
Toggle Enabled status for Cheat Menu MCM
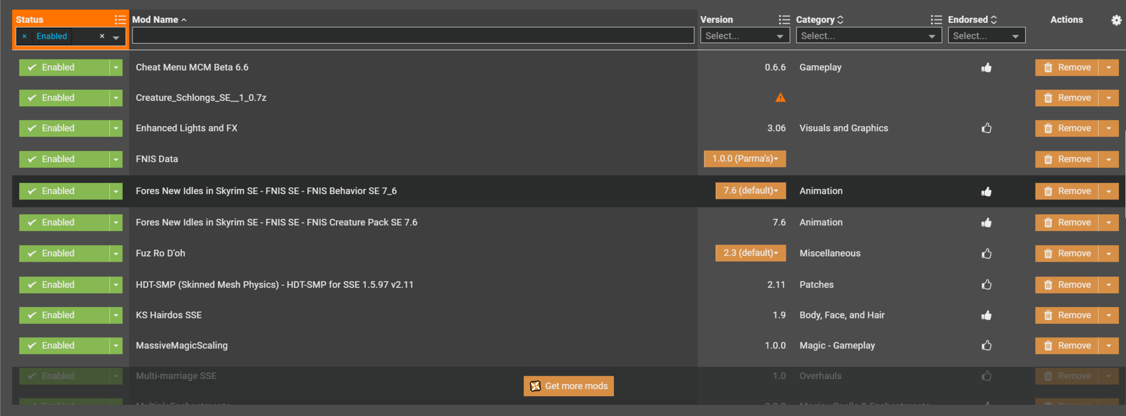64,67
